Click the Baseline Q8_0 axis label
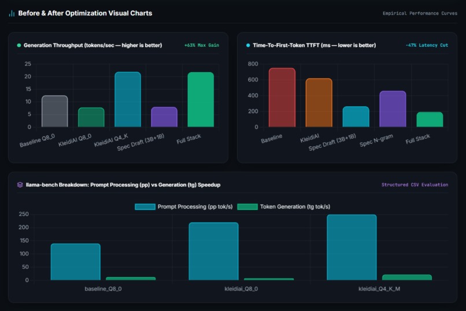The width and height of the screenshot is (466, 311). [x=37, y=140]
